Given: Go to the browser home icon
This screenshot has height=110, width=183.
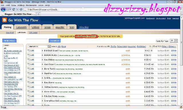Looking at the screenshot, I should 21,9.
